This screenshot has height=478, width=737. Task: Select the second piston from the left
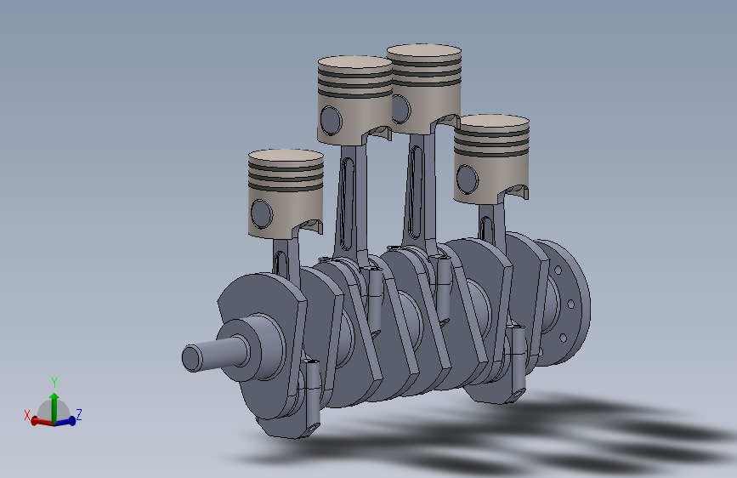click(x=354, y=100)
